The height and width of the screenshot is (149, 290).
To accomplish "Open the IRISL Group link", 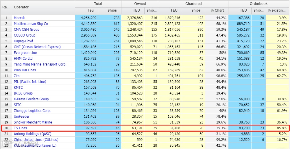I will click(x=23, y=93).
